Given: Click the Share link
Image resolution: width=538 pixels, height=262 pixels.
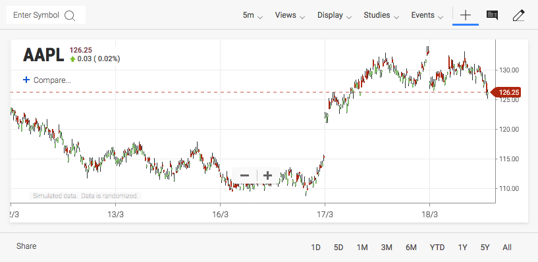Looking at the screenshot, I should [26, 246].
